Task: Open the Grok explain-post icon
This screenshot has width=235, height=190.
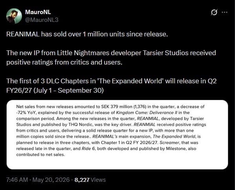Action: coord(214,12)
